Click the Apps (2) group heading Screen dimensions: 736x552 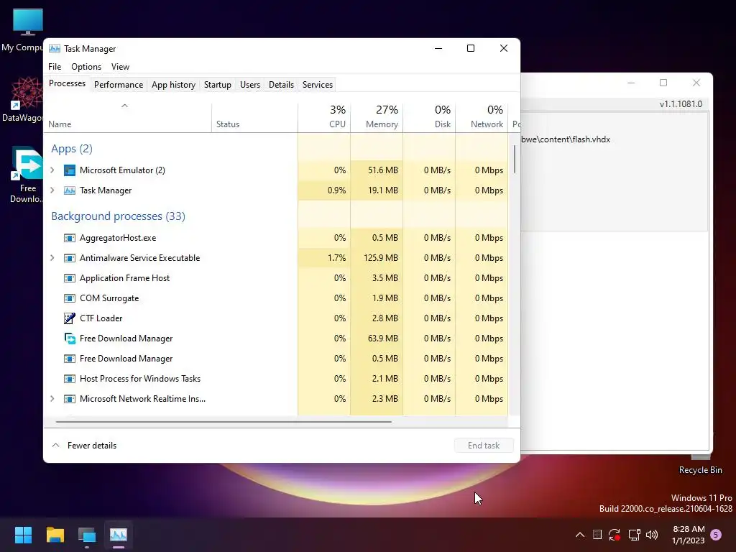pos(72,149)
